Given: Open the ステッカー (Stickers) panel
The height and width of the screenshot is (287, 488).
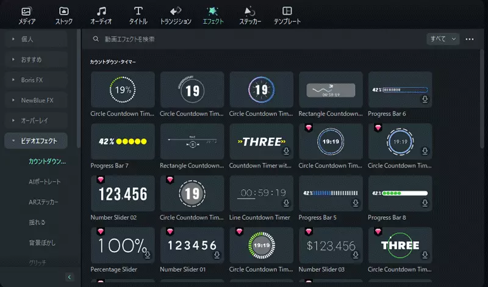Looking at the screenshot, I should point(249,15).
